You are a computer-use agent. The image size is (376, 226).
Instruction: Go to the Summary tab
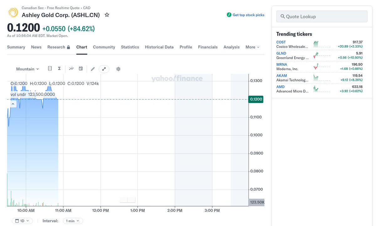point(16,47)
